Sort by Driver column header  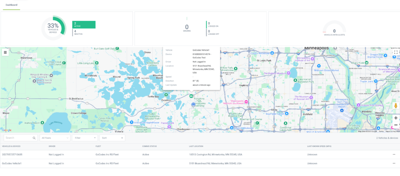pyautogui.click(x=52, y=146)
